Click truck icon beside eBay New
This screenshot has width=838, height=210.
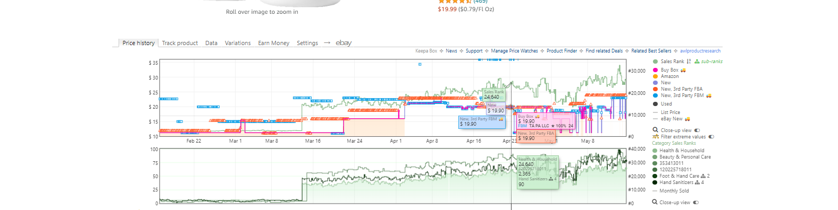pos(688,119)
